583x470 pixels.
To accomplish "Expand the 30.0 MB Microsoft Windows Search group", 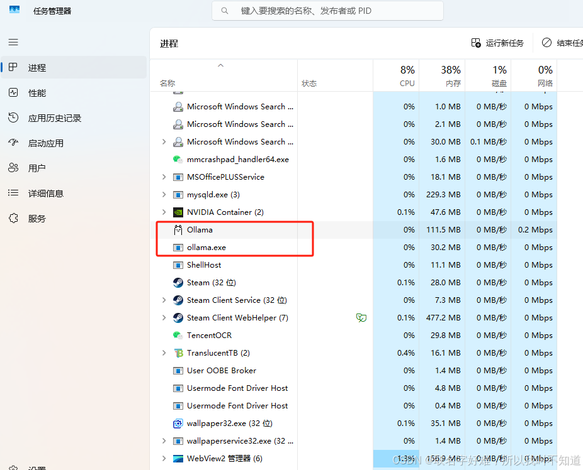I will click(x=164, y=142).
